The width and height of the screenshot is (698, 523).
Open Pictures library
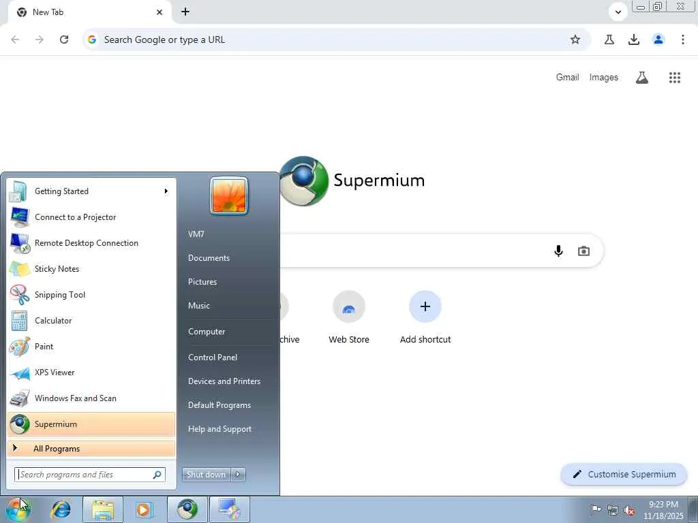point(202,282)
